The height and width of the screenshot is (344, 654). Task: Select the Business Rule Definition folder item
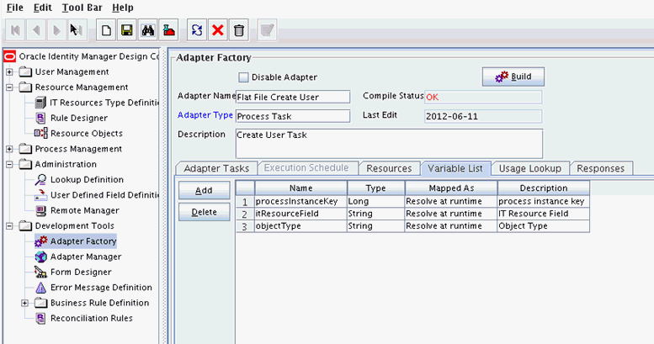(x=92, y=303)
